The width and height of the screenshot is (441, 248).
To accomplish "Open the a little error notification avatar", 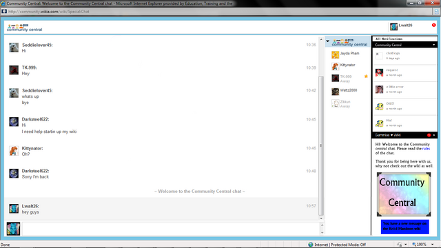I will coord(379,90).
